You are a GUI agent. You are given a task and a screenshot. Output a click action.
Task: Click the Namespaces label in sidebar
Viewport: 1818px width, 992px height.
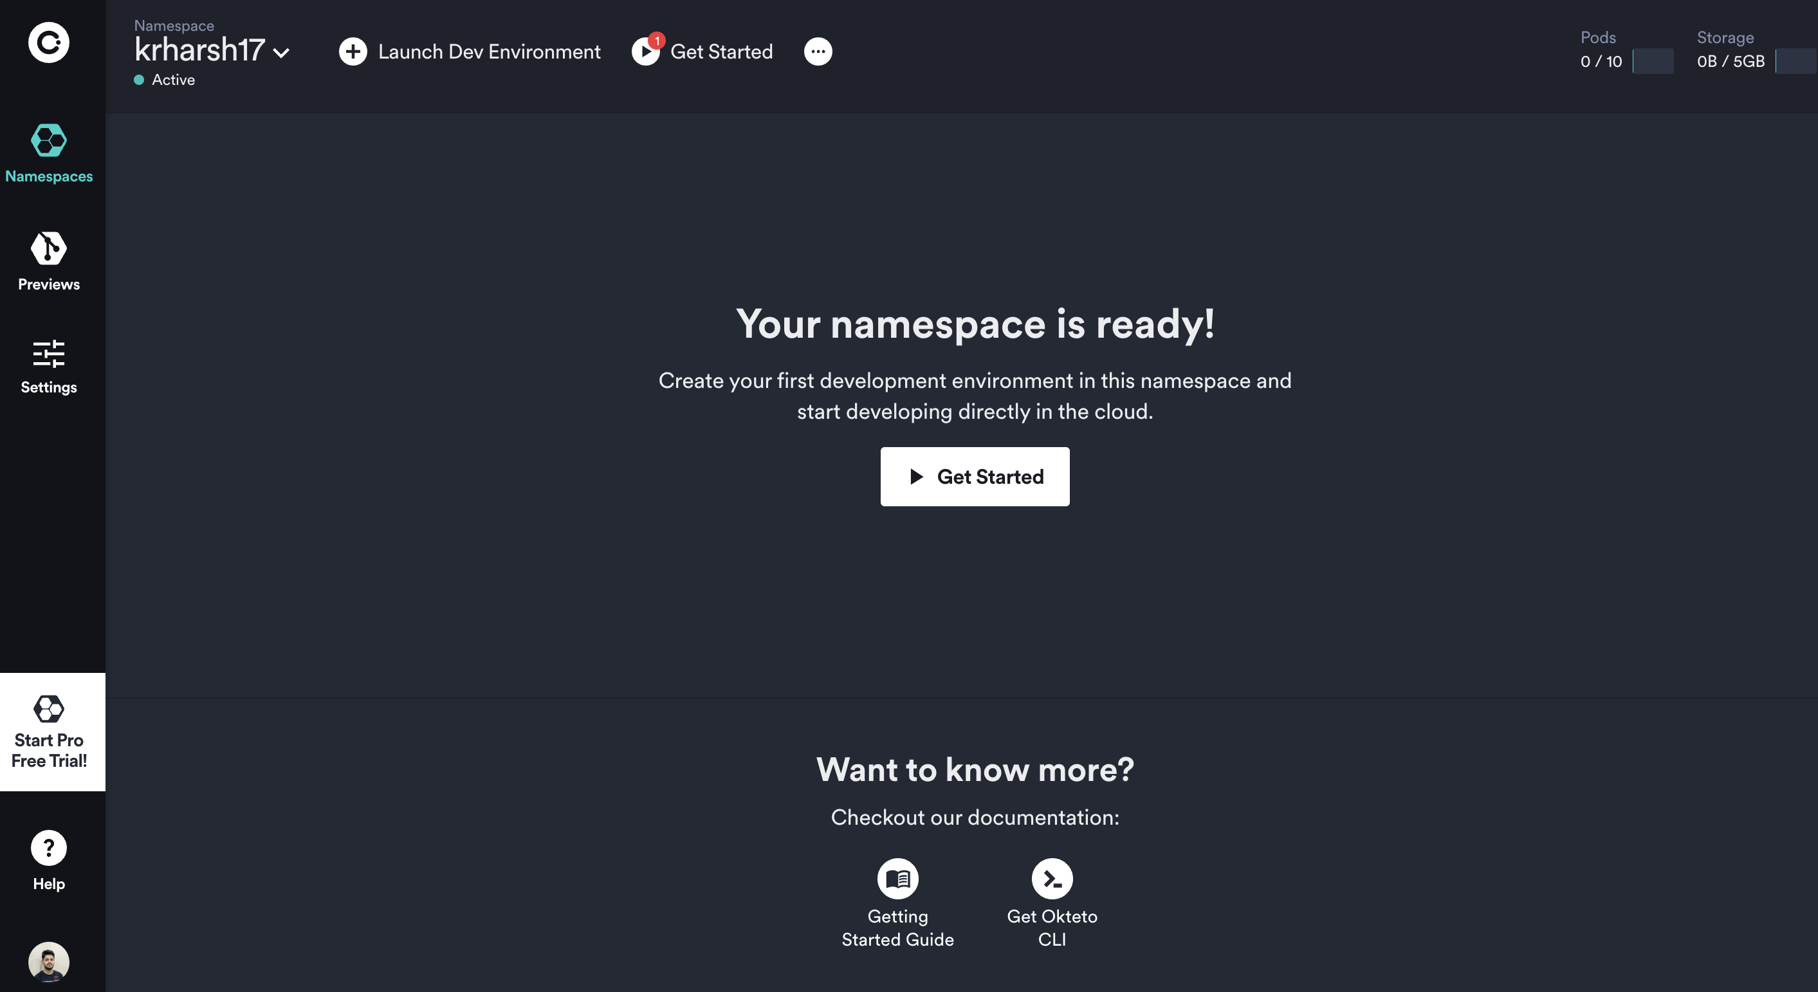(49, 176)
